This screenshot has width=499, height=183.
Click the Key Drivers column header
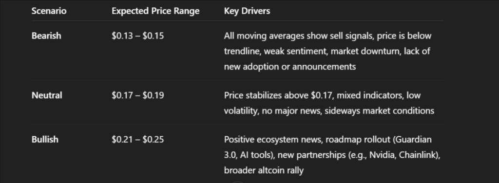point(247,11)
